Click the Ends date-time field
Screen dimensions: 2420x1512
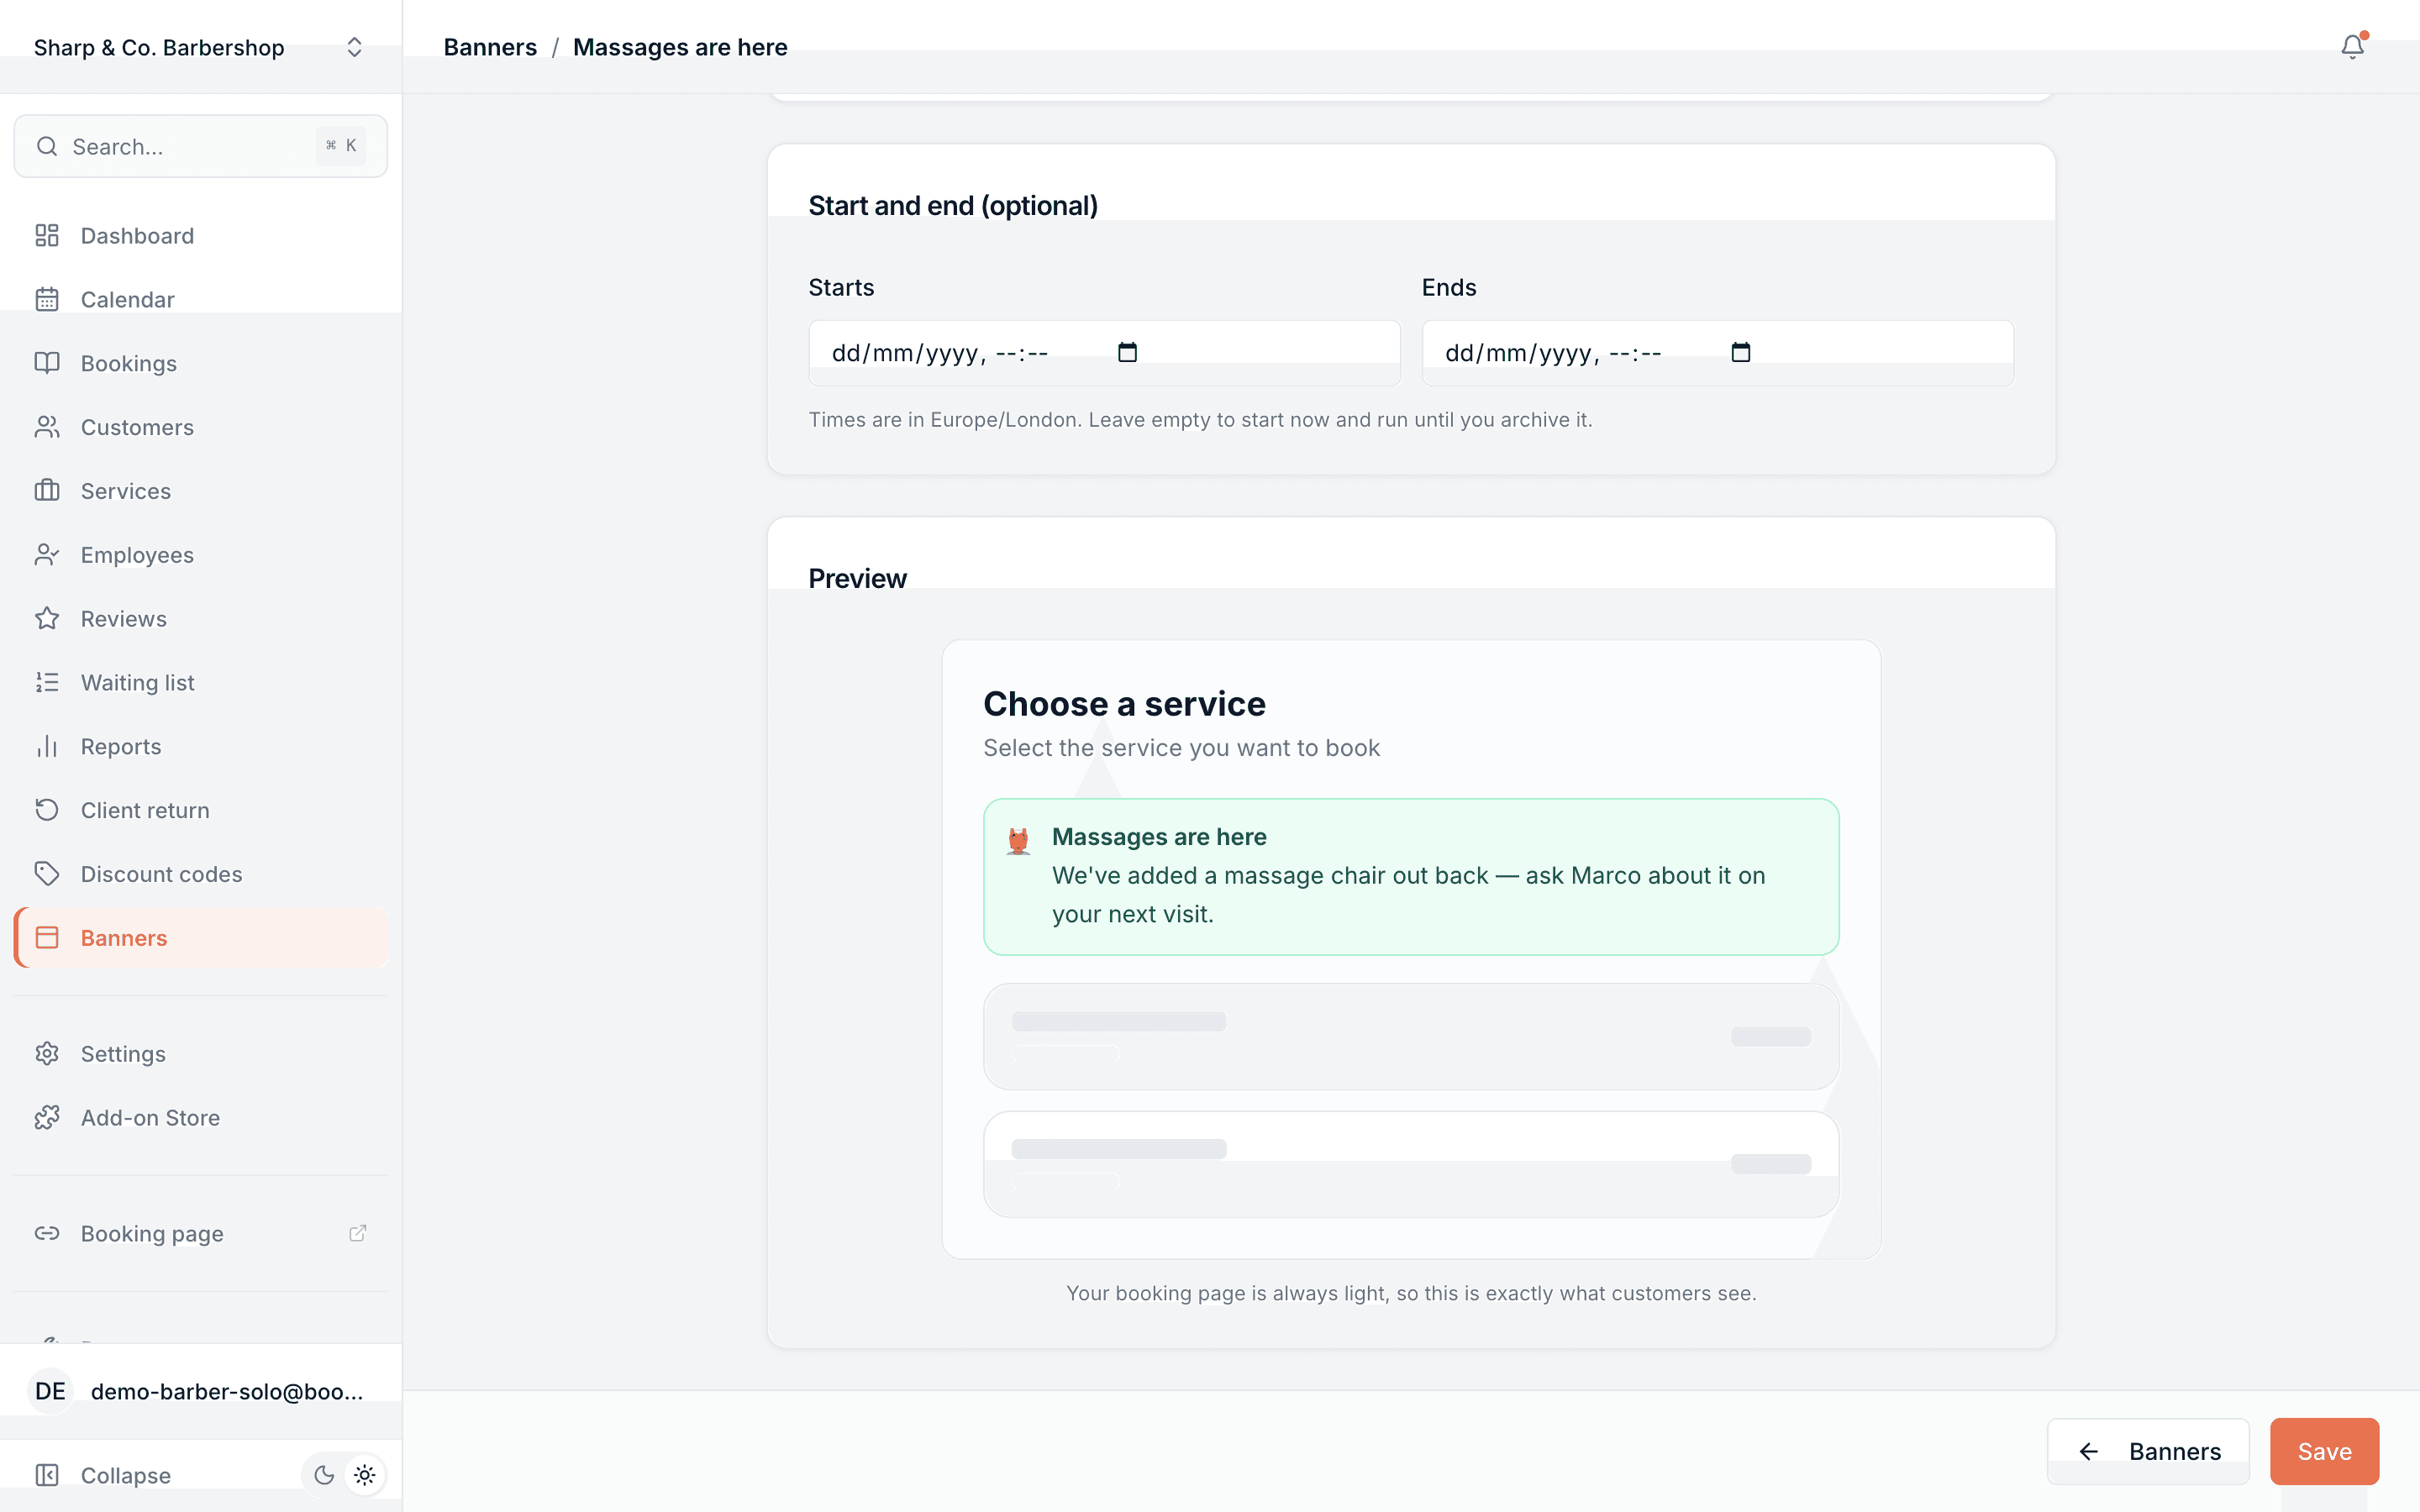point(1717,353)
